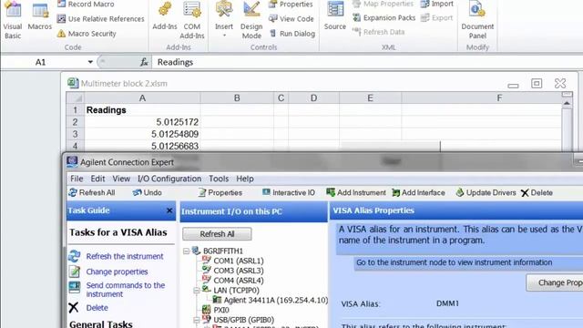This screenshot has height=328, width=583.
Task: Collapse USB/GPIB (GPIB0) node
Action: click(x=197, y=320)
